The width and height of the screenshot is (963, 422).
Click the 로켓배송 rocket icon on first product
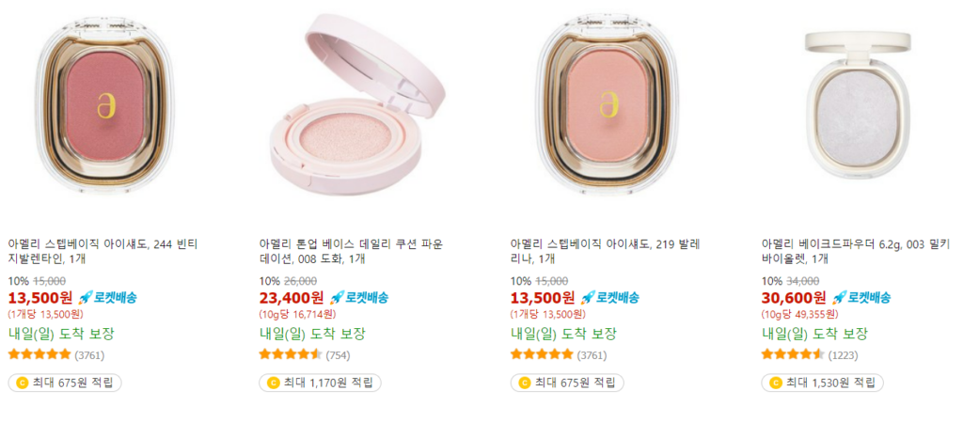[84, 298]
